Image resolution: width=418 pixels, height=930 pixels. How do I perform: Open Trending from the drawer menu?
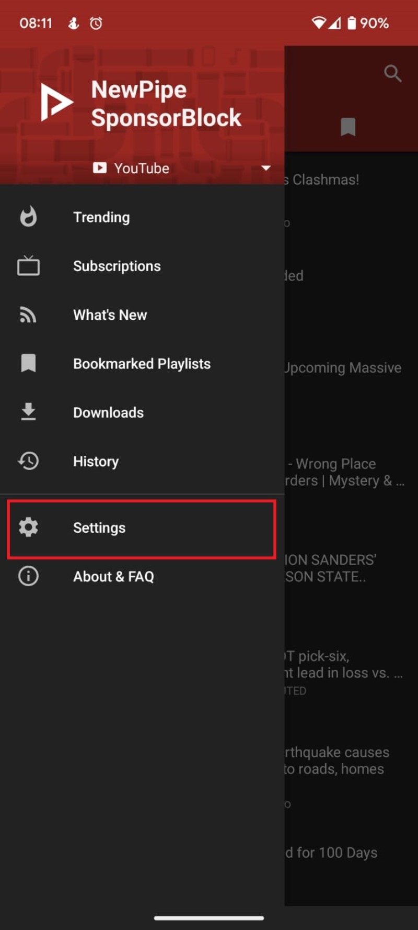pos(101,217)
